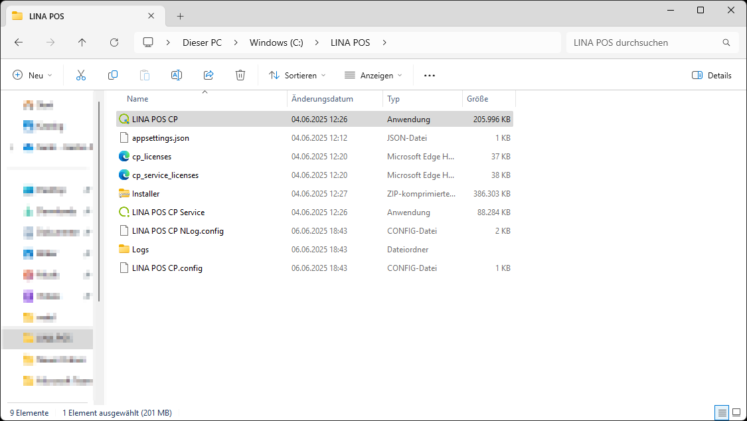The image size is (747, 421).
Task: Navigate to Dieser PC breadcrumb
Action: pos(202,42)
